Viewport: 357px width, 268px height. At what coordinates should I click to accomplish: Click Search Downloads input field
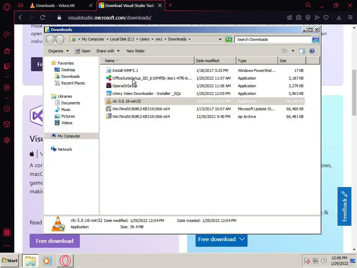click(273, 39)
